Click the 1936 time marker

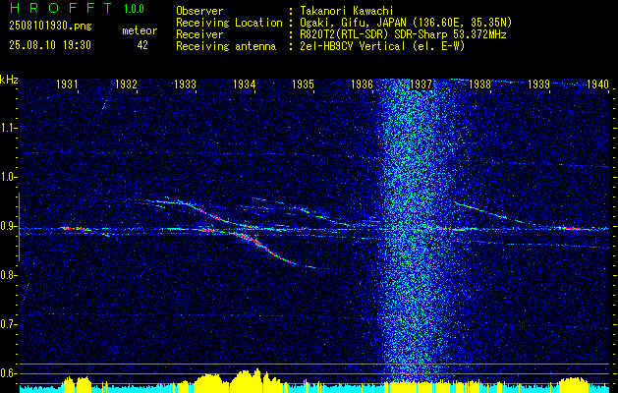(362, 84)
